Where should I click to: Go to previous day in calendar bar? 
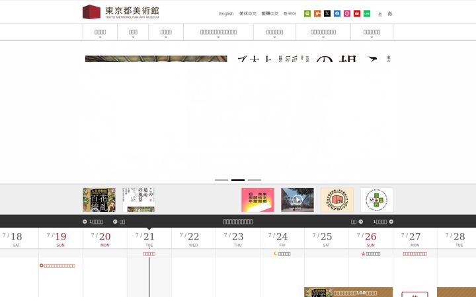119,222
